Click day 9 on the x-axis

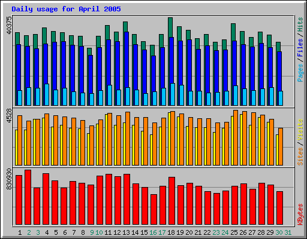click(92, 232)
